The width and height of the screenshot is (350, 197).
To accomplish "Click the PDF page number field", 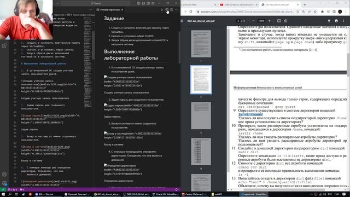I will [238, 21].
